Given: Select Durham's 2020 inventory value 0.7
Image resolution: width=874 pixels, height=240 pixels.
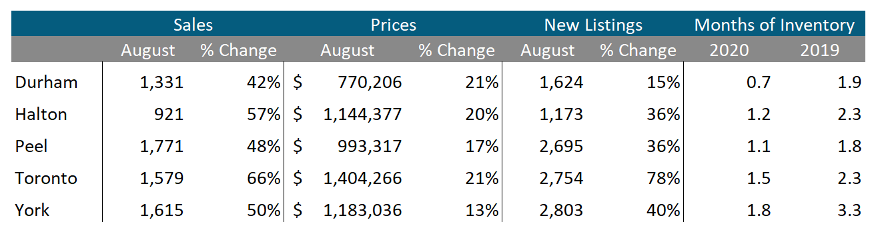Looking at the screenshot, I should click(x=759, y=82).
